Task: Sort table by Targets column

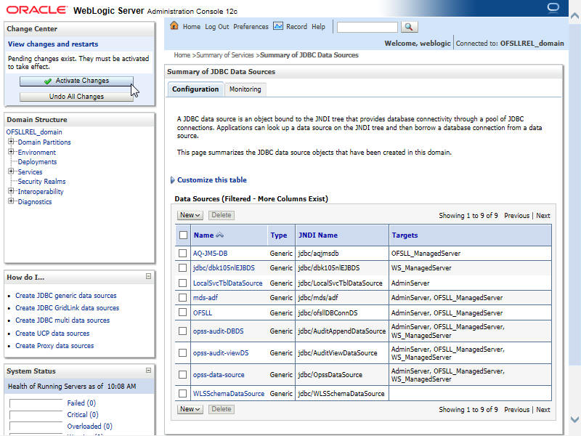Action: pos(405,235)
